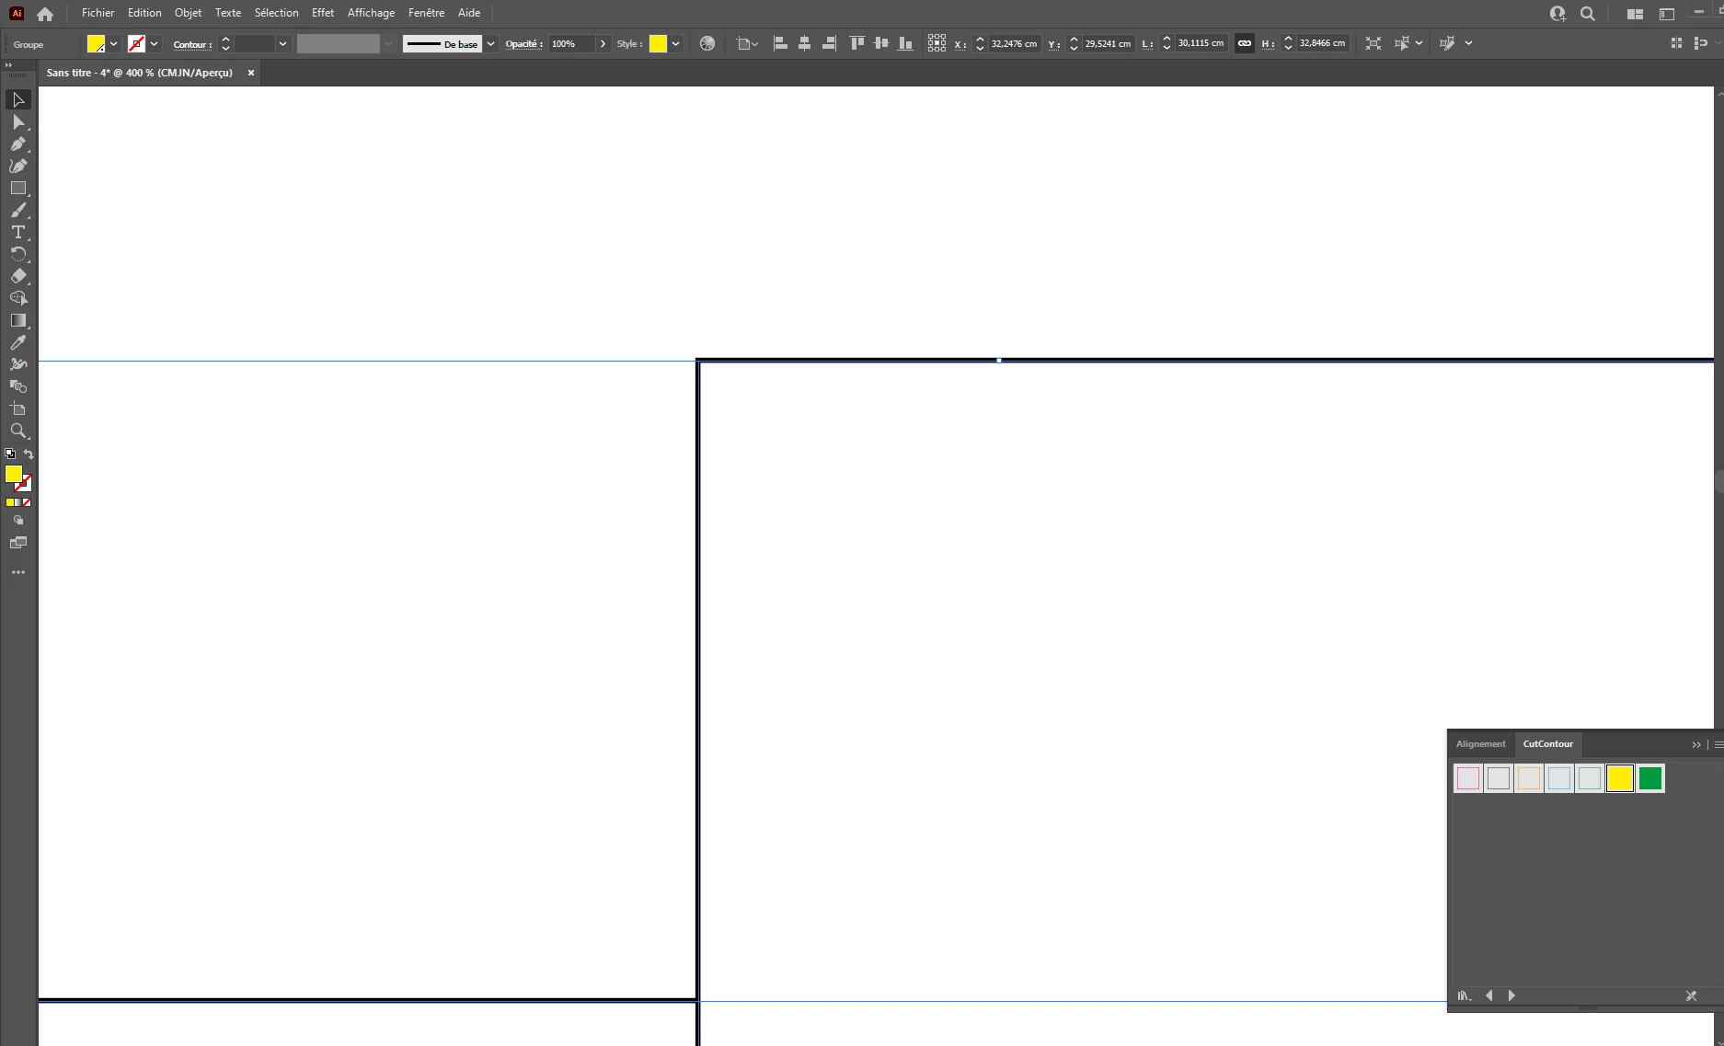Expand the fill color dropdown
Image resolution: width=1724 pixels, height=1046 pixels.
pos(114,44)
